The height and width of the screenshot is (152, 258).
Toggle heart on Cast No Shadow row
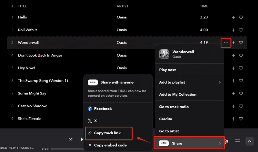[x=241, y=106]
